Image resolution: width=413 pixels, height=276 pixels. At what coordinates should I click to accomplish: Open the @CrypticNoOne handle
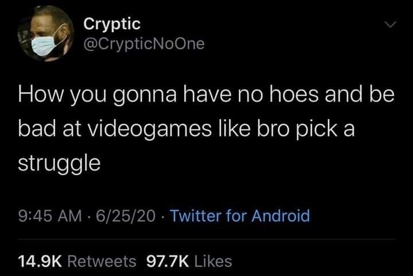[144, 44]
